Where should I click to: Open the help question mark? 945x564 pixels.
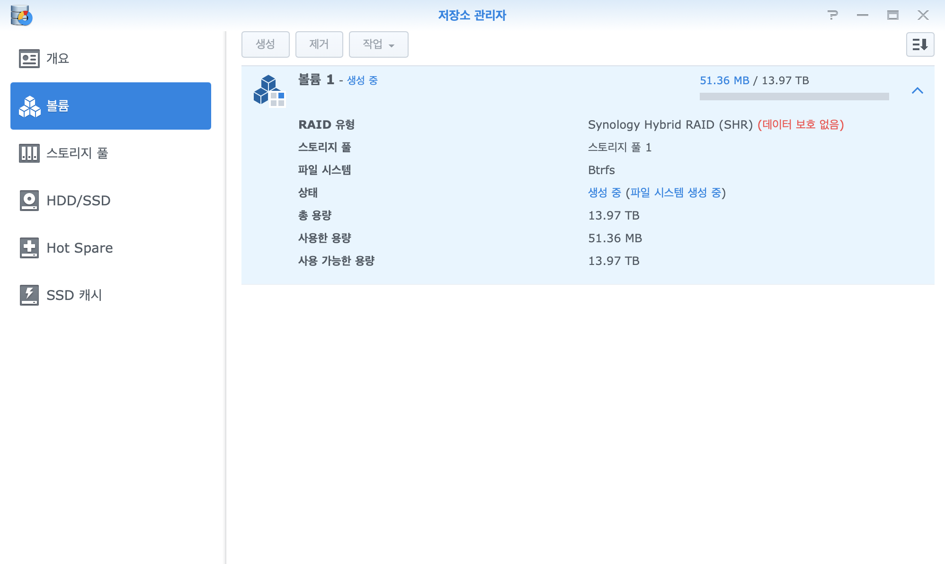832,15
